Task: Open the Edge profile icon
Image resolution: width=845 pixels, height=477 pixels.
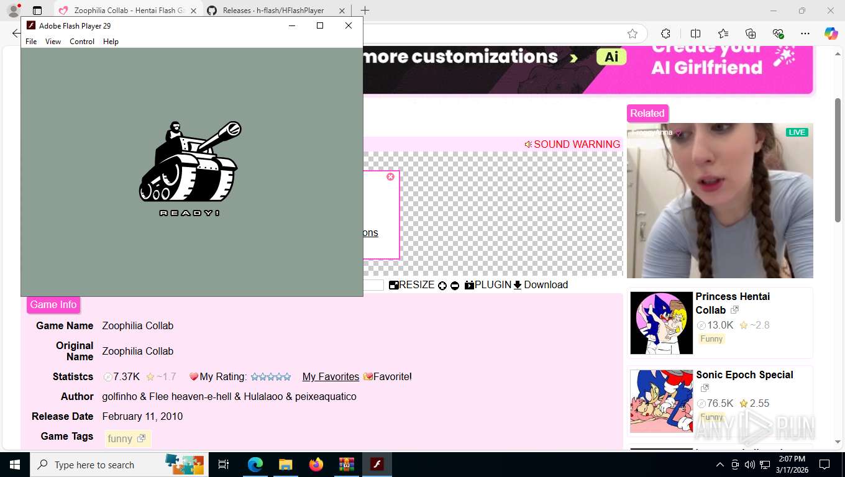Action: click(14, 11)
